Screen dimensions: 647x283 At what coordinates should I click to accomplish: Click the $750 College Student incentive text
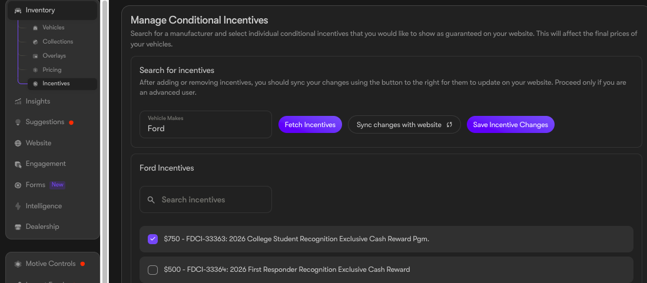pos(296,239)
